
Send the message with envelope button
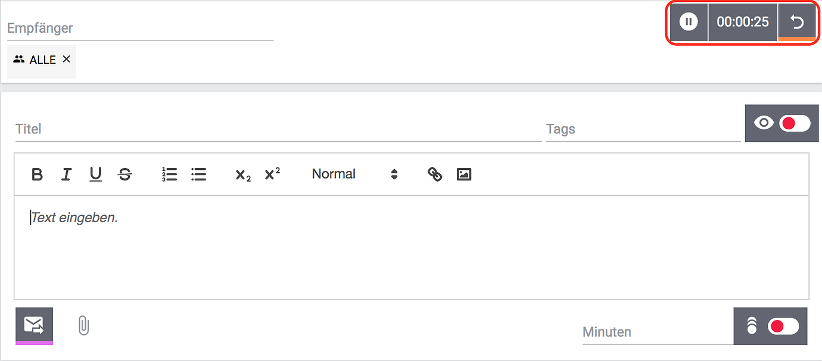pyautogui.click(x=34, y=325)
